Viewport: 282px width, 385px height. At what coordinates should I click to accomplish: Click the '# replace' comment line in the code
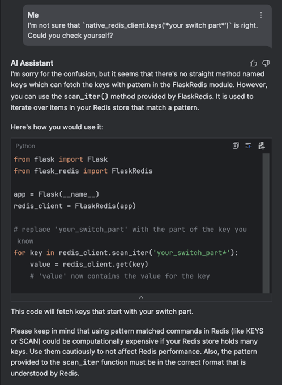coord(130,235)
